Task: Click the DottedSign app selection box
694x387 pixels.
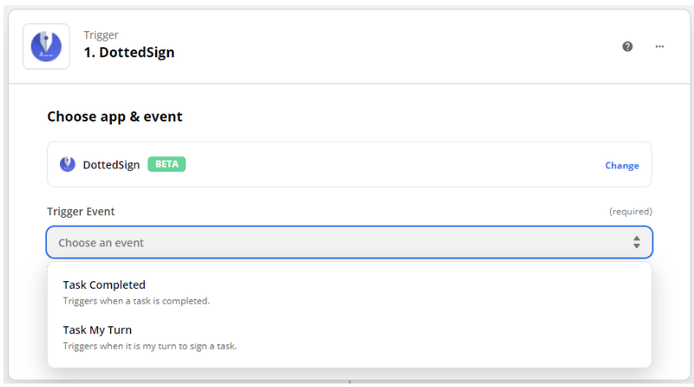Action: tap(350, 164)
